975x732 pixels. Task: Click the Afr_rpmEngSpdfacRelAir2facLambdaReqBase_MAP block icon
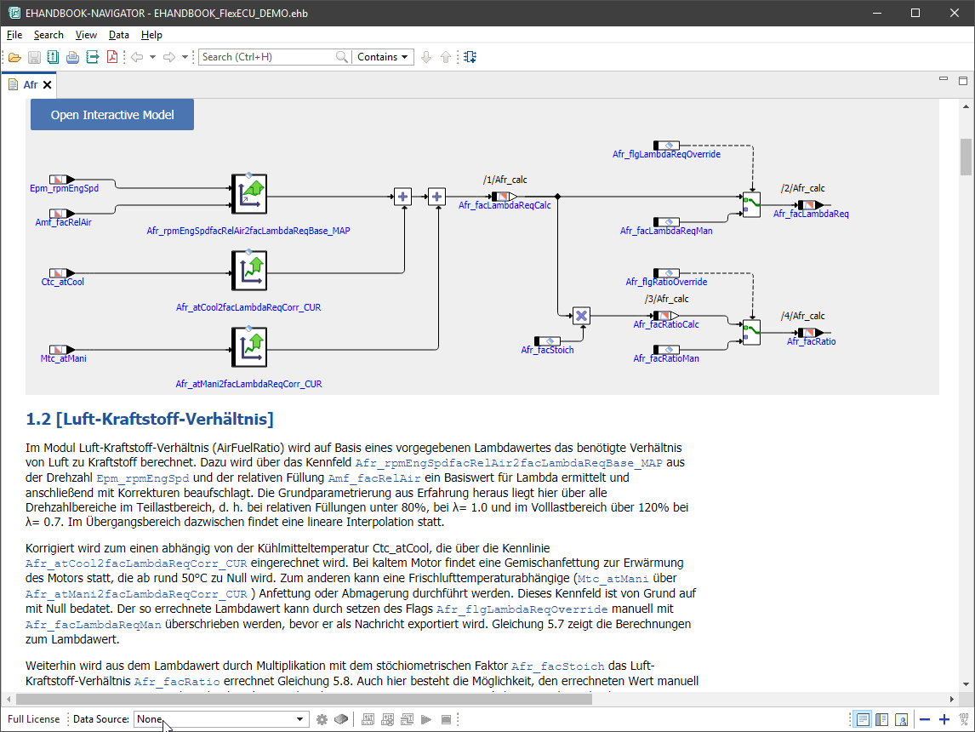pos(248,196)
